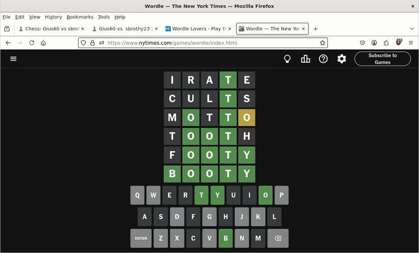Tap the green B key on keyboard
Image resolution: width=419 pixels, height=253 pixels.
(226, 238)
